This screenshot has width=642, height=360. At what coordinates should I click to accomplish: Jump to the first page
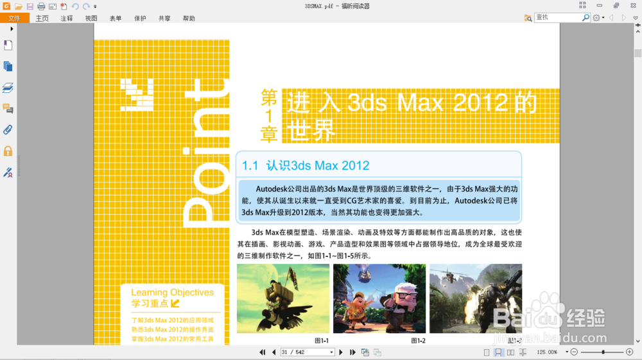pyautogui.click(x=262, y=352)
